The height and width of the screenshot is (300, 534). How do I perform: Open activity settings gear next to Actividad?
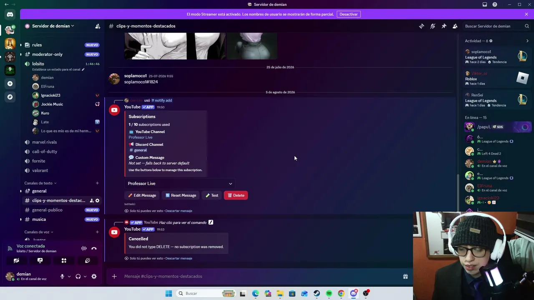point(491,41)
